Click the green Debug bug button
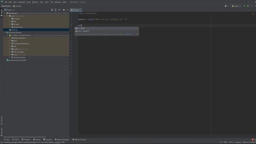The width and height of the screenshot is (256, 144). point(248,6)
